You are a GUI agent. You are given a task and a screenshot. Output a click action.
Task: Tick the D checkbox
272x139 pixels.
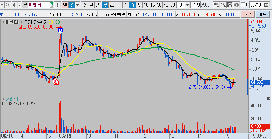243,5
